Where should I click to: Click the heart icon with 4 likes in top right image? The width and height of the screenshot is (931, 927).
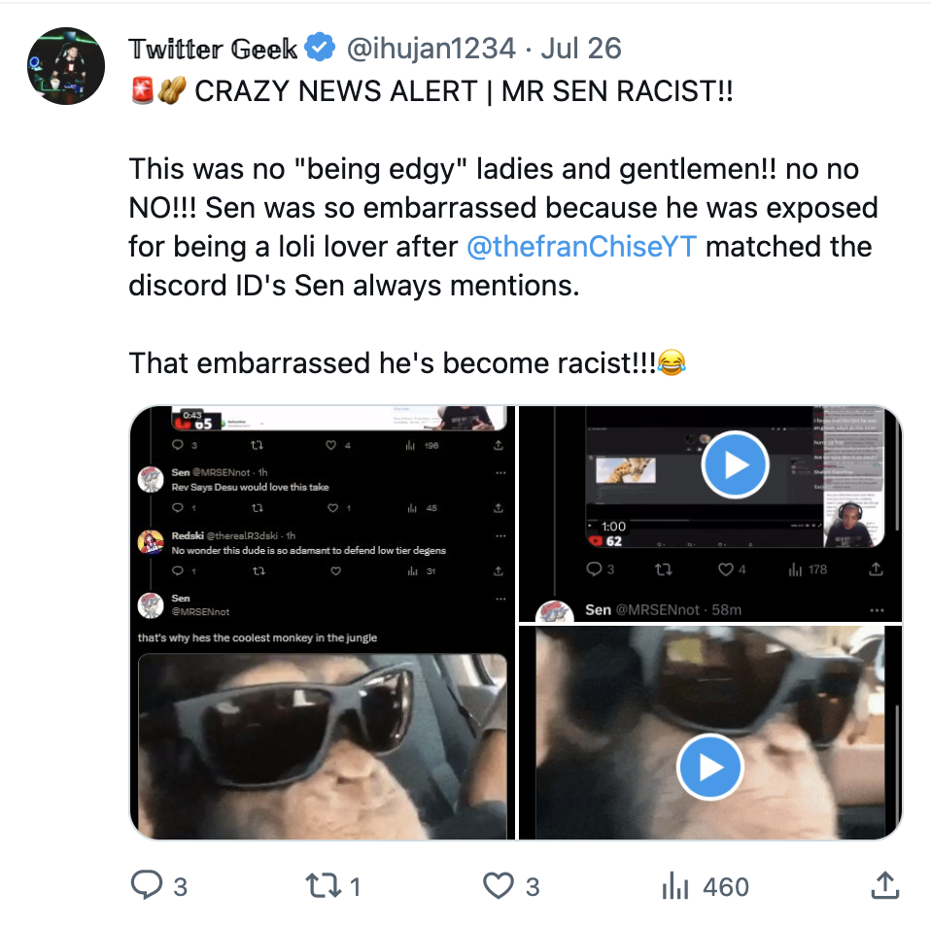pyautogui.click(x=725, y=569)
